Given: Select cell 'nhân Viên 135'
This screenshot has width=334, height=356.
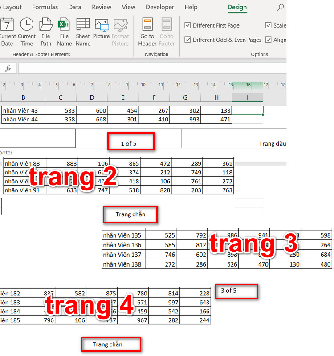Looking at the screenshot, I should point(123,235).
